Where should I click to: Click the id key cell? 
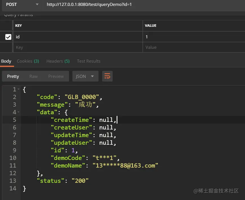pos(78,37)
